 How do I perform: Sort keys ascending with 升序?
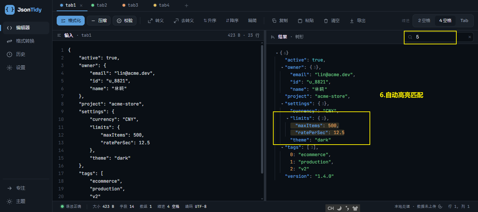210,21
